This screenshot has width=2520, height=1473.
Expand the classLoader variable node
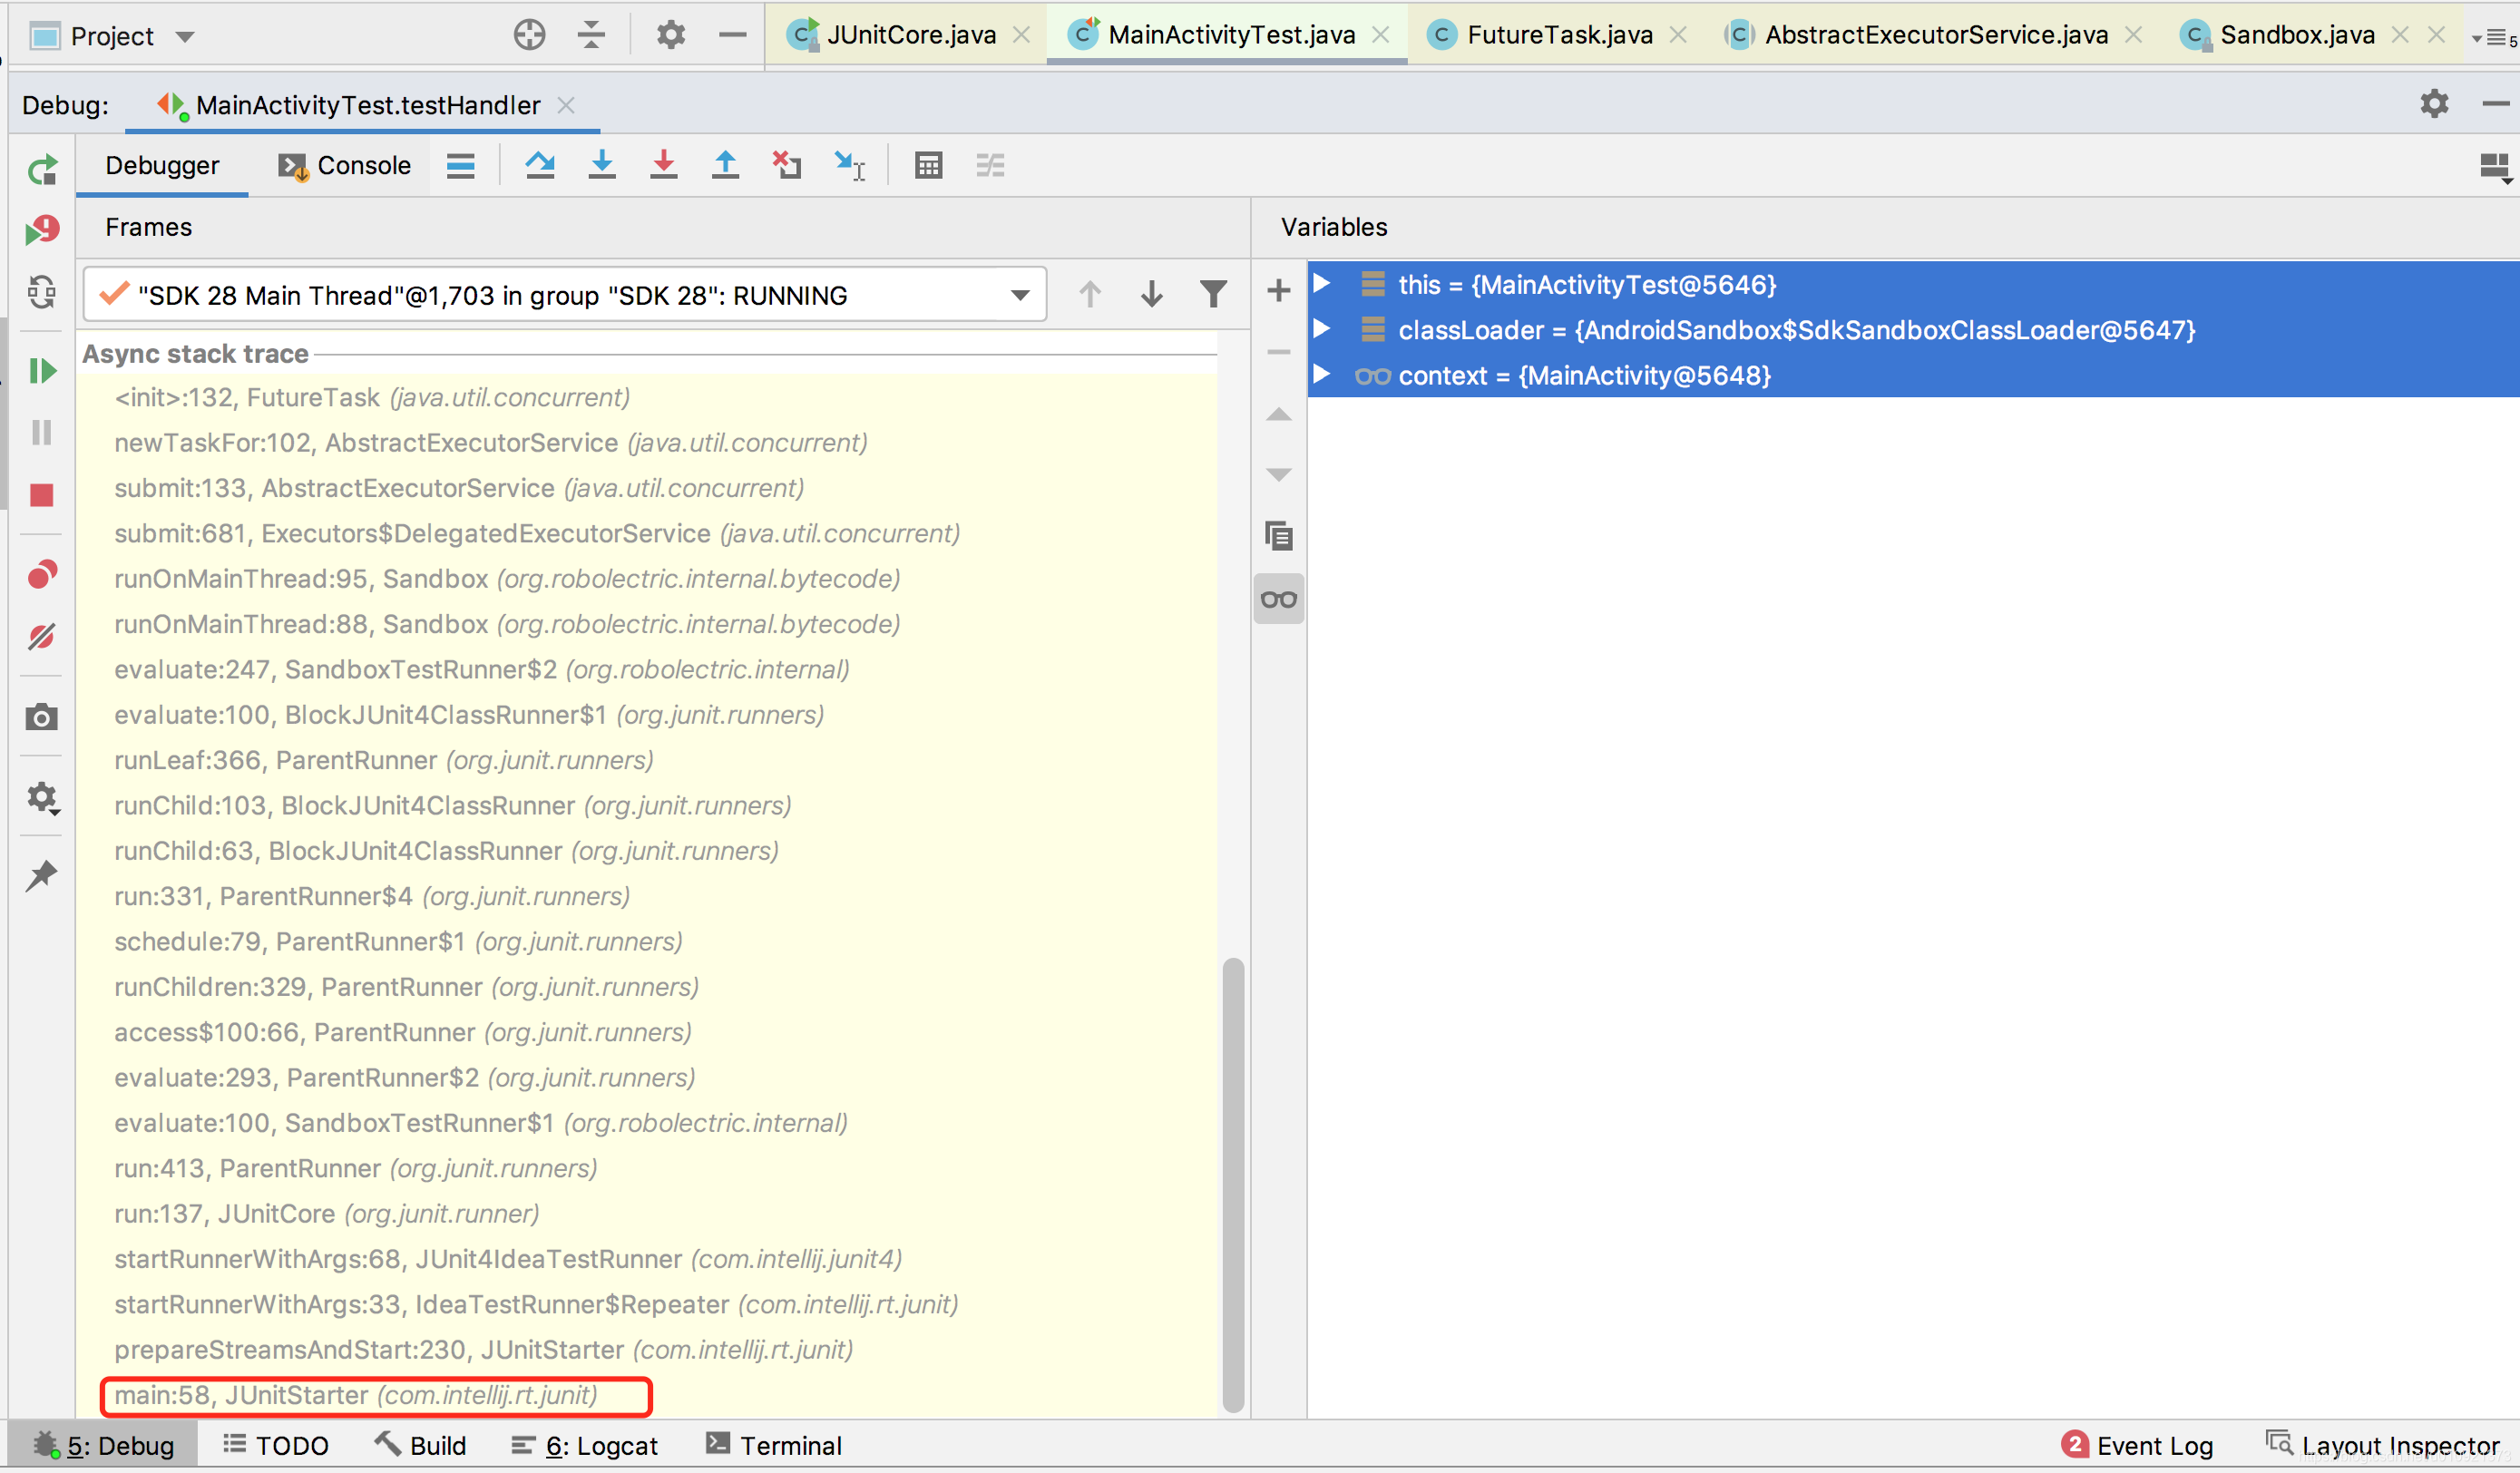[x=1321, y=329]
